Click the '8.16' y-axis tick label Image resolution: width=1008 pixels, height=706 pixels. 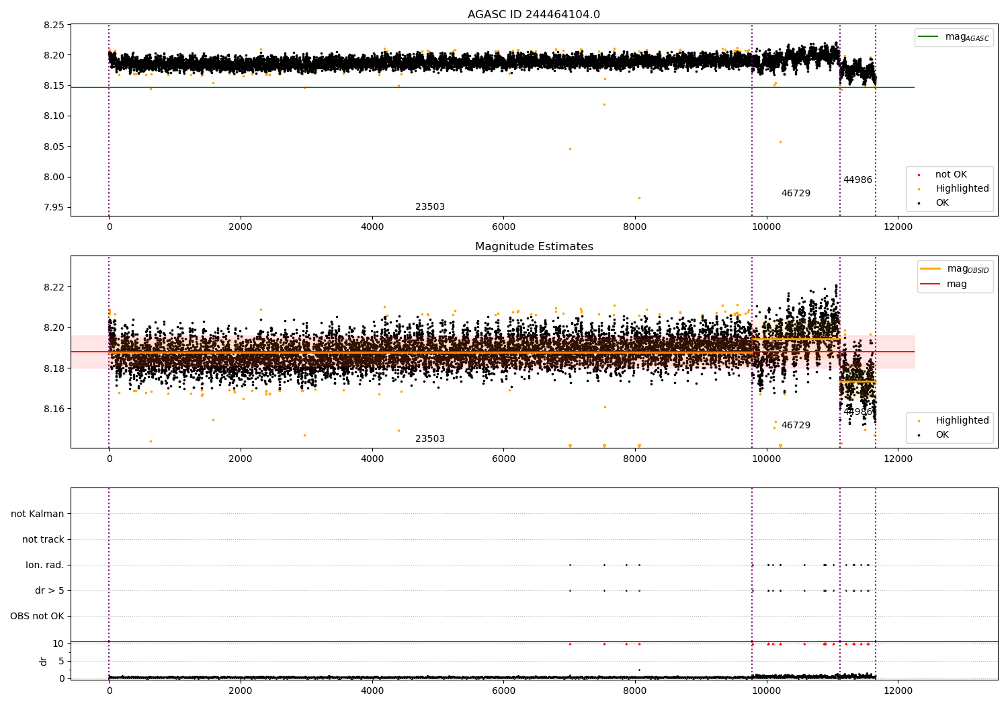pyautogui.click(x=54, y=409)
